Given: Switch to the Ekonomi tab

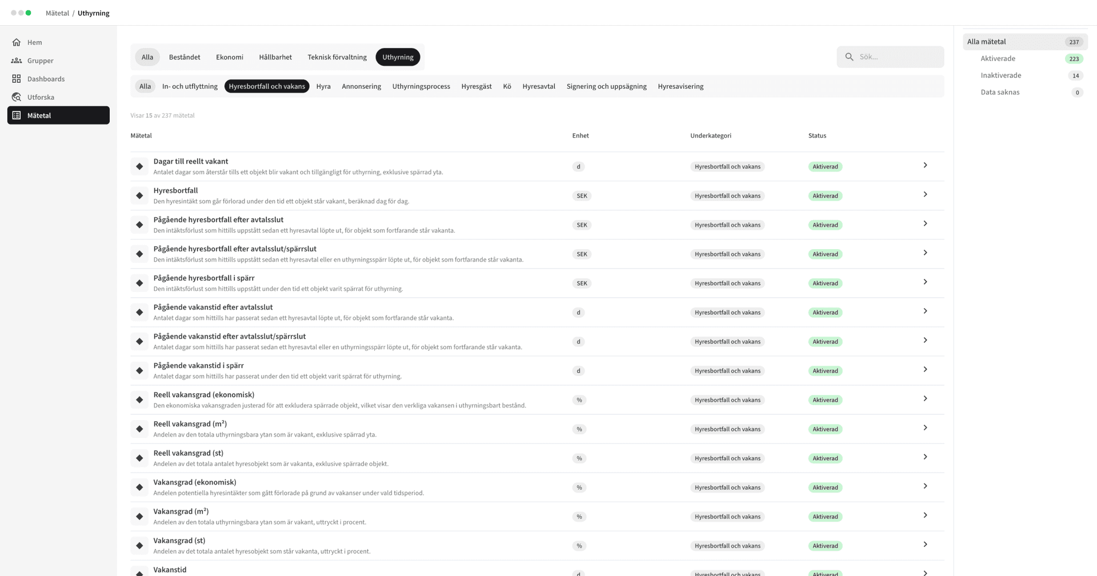Looking at the screenshot, I should coord(230,57).
